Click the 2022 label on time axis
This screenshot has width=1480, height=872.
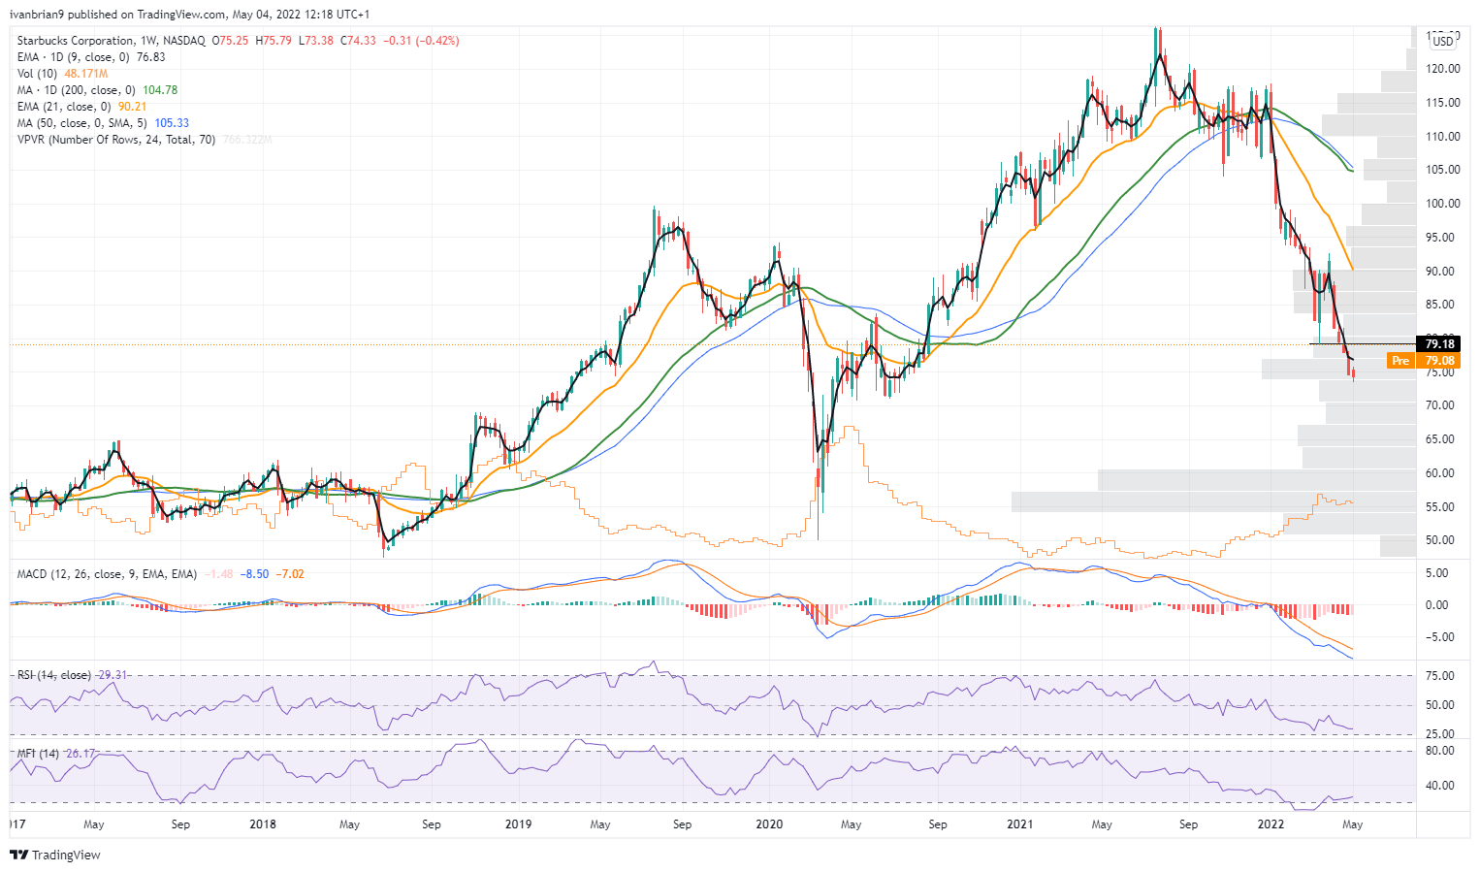pos(1271,824)
